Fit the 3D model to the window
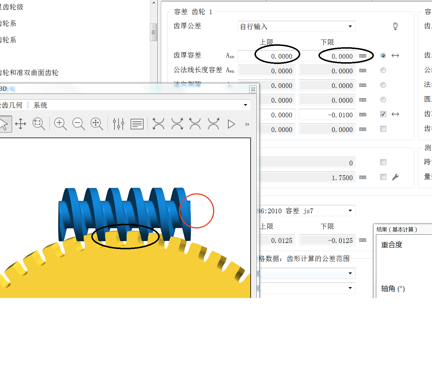 coord(97,124)
